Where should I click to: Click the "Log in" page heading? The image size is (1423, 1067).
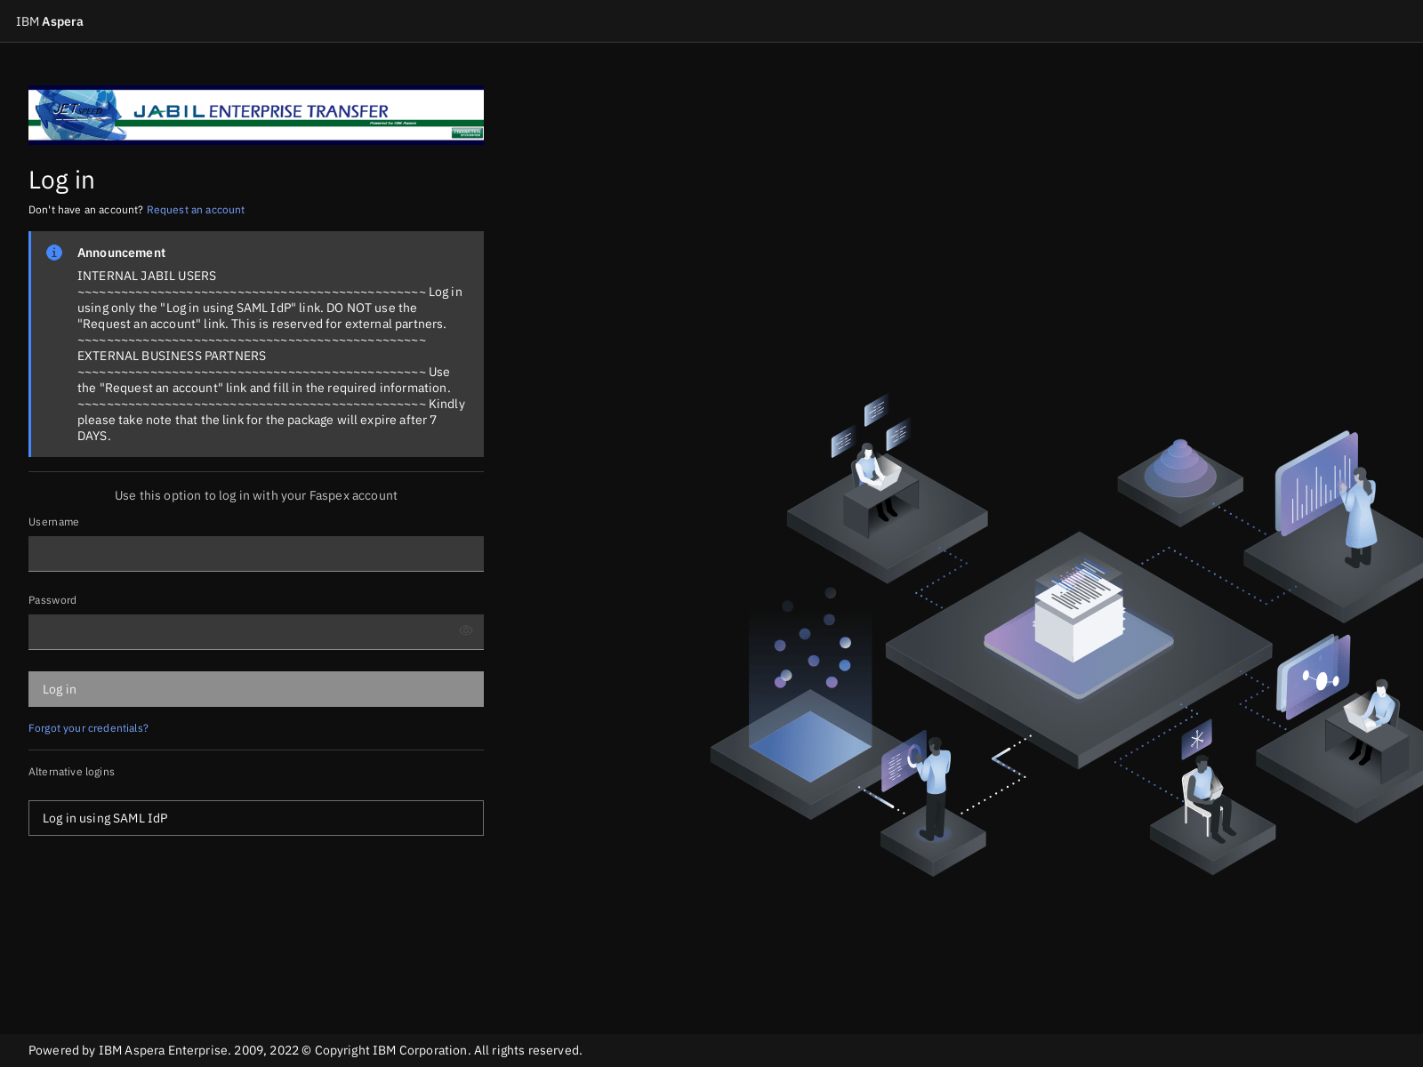[x=61, y=180]
